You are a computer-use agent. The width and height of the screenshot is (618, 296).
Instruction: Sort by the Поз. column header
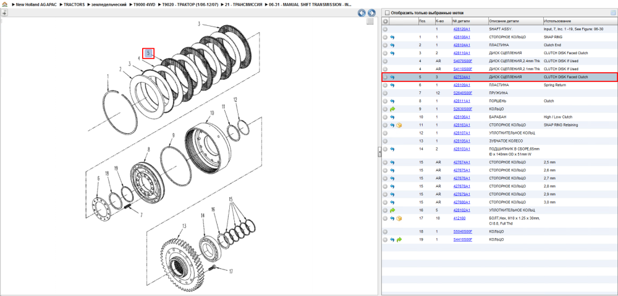[426, 21]
